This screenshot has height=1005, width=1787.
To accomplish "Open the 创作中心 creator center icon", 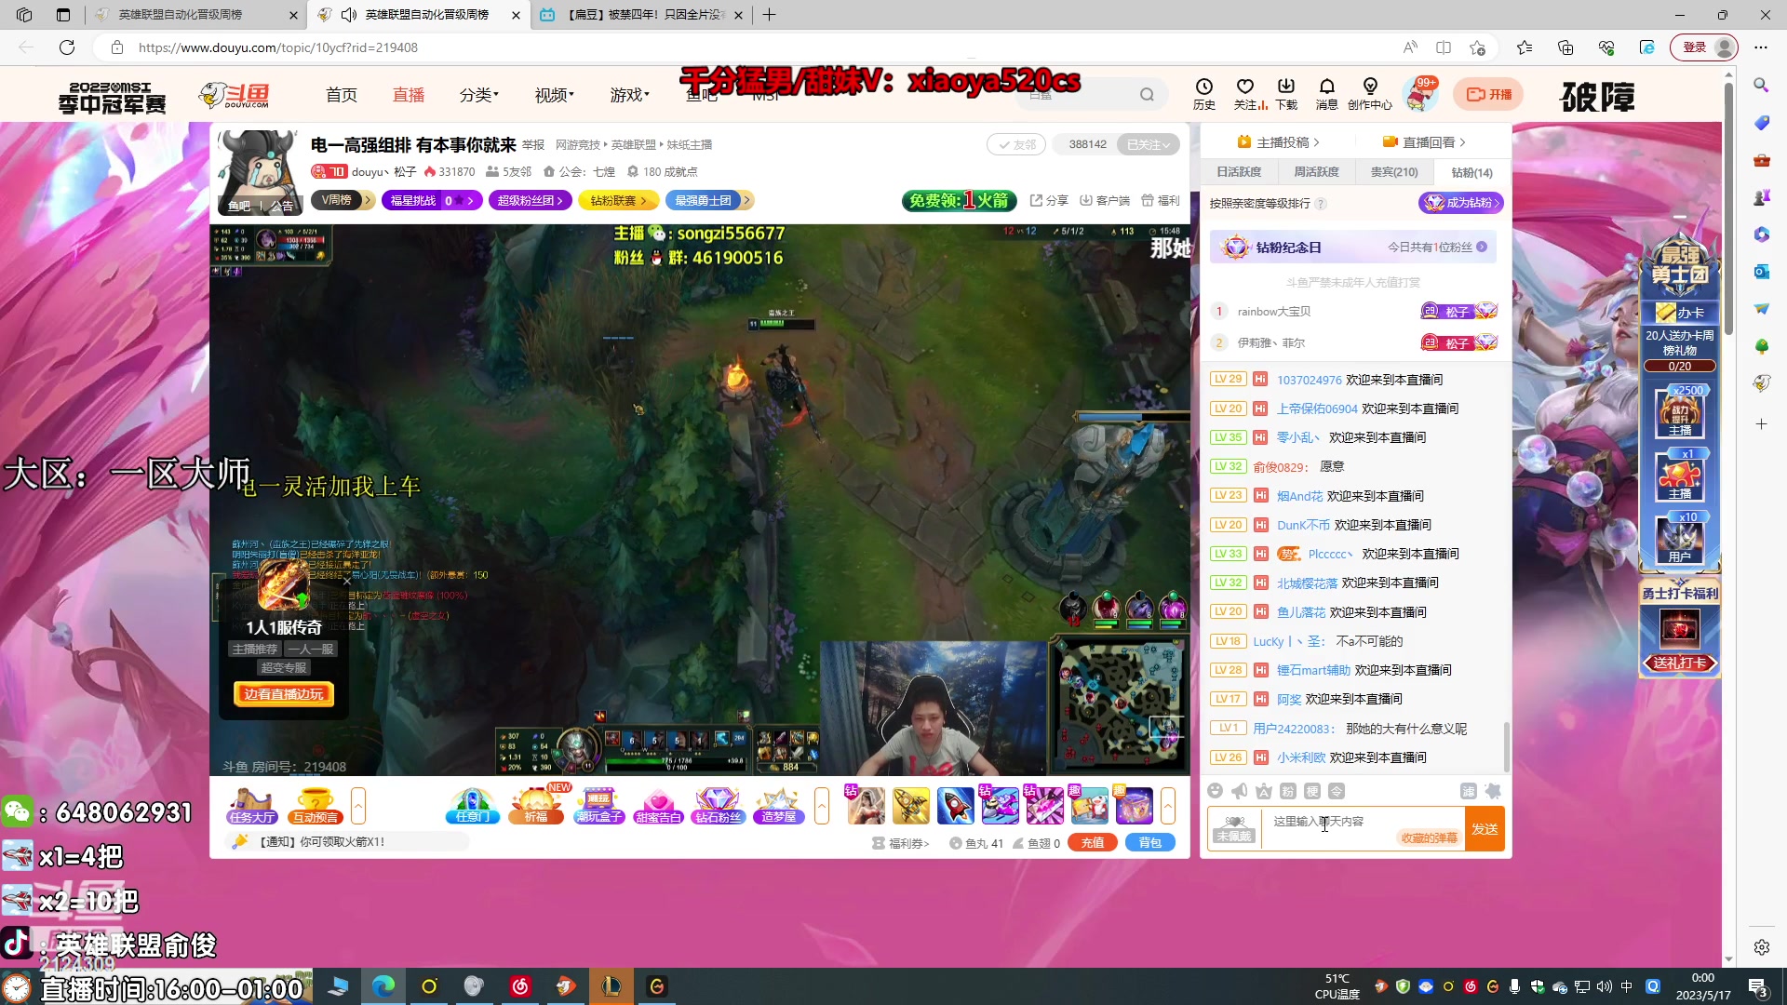I will click(1370, 93).
